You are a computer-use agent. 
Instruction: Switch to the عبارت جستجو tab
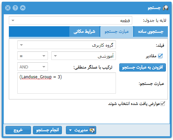117,32
